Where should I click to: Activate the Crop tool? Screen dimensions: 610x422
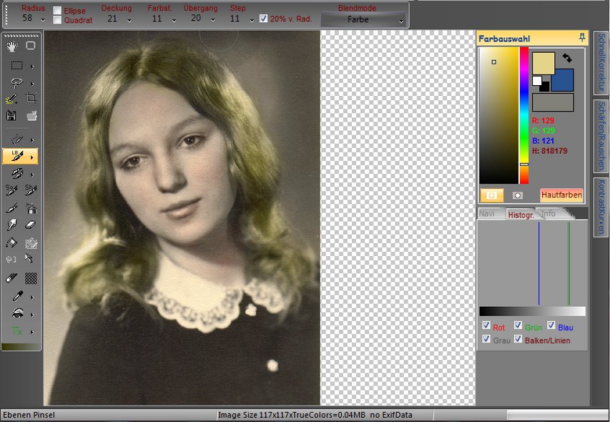[x=31, y=99]
